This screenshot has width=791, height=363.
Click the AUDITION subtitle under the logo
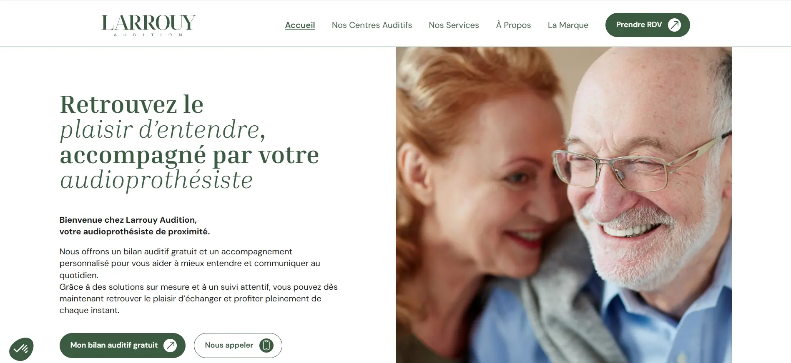[148, 35]
